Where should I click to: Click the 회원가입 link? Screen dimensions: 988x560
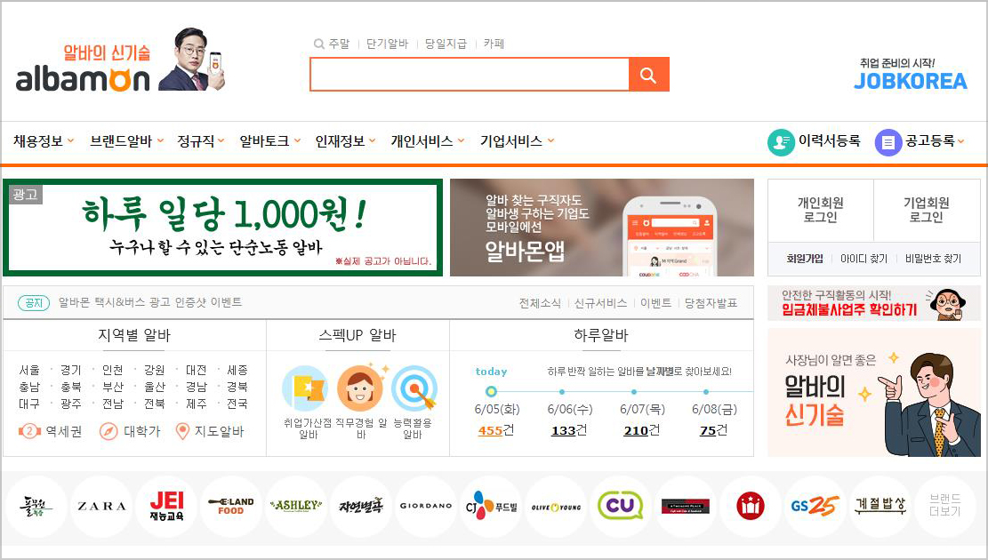coord(805,259)
